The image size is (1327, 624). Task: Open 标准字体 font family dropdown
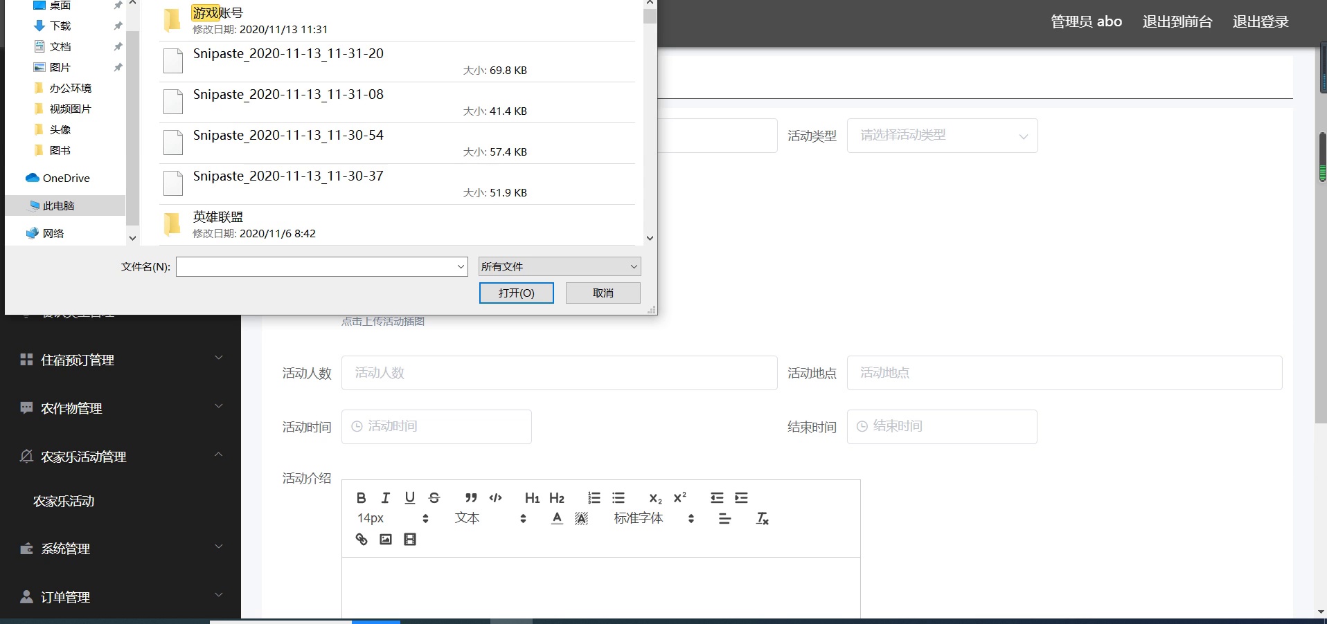coord(654,518)
